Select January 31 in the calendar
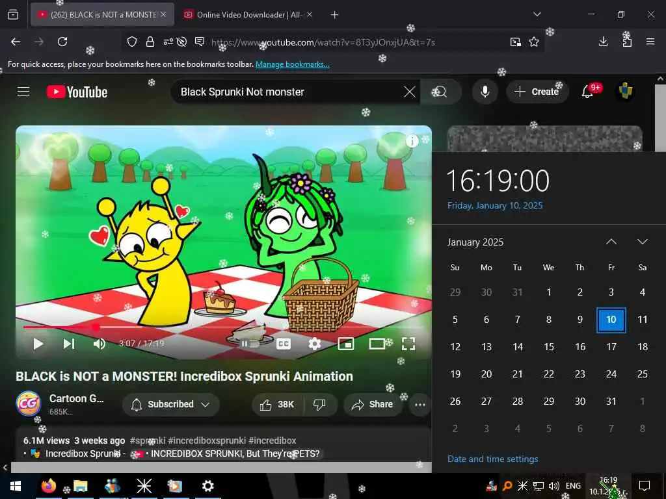The width and height of the screenshot is (666, 499). tap(611, 401)
